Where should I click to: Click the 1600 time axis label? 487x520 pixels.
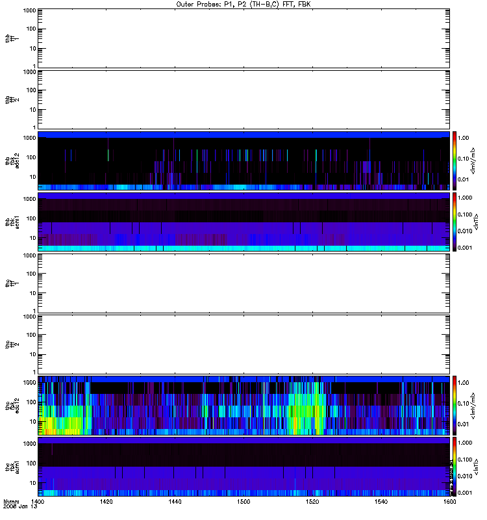pos(449,501)
